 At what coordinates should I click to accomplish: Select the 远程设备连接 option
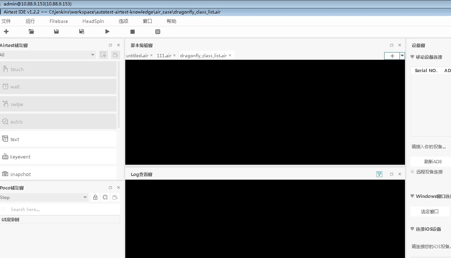pyautogui.click(x=413, y=172)
